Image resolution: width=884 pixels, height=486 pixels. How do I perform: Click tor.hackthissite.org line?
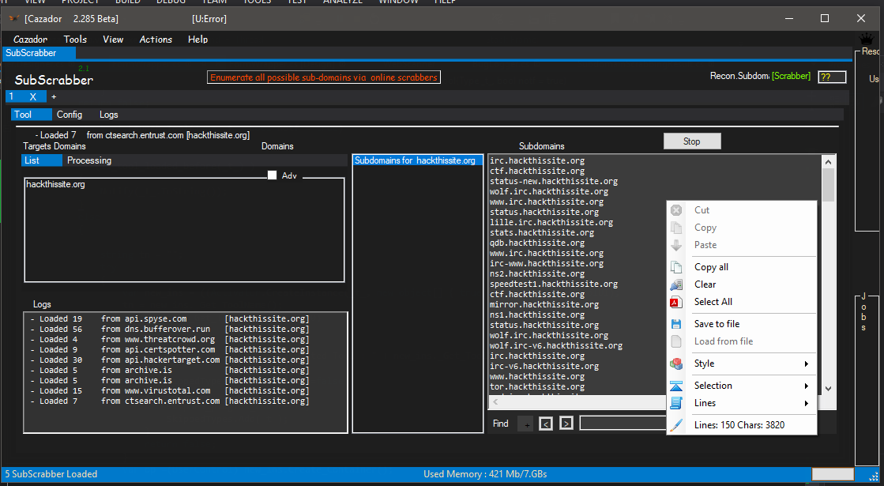537,386
